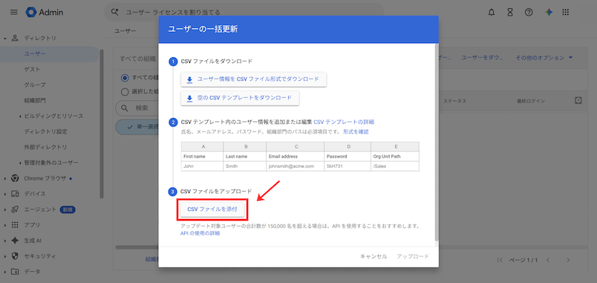Image resolution: width=597 pixels, height=283 pixels.
Task: Click the 最終ログイン column header
Action: click(531, 101)
